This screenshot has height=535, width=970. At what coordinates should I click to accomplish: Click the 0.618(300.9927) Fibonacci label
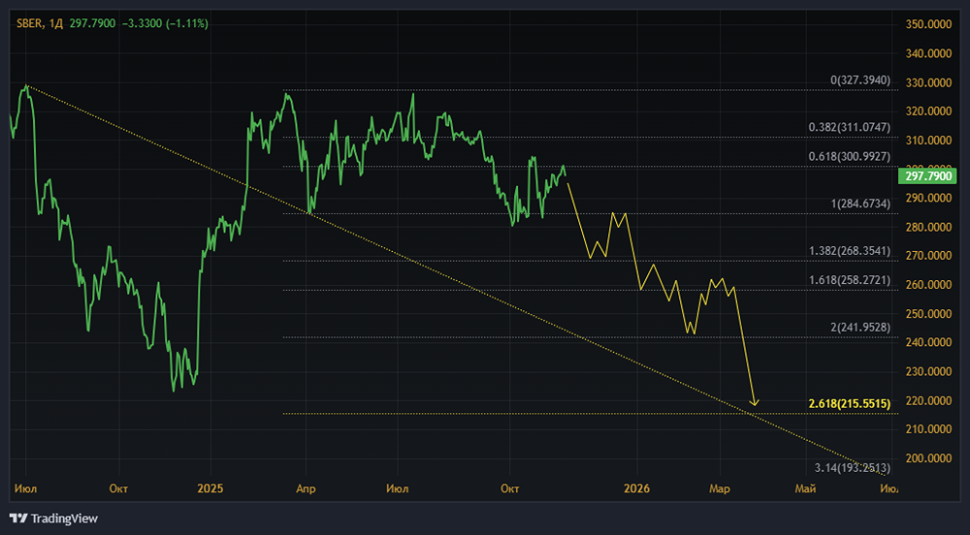pos(849,156)
